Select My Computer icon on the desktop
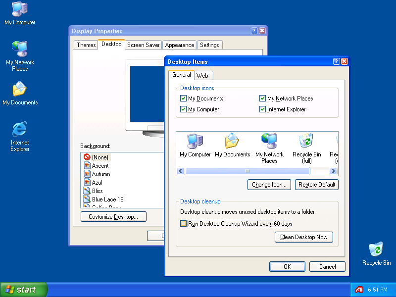 [20, 13]
